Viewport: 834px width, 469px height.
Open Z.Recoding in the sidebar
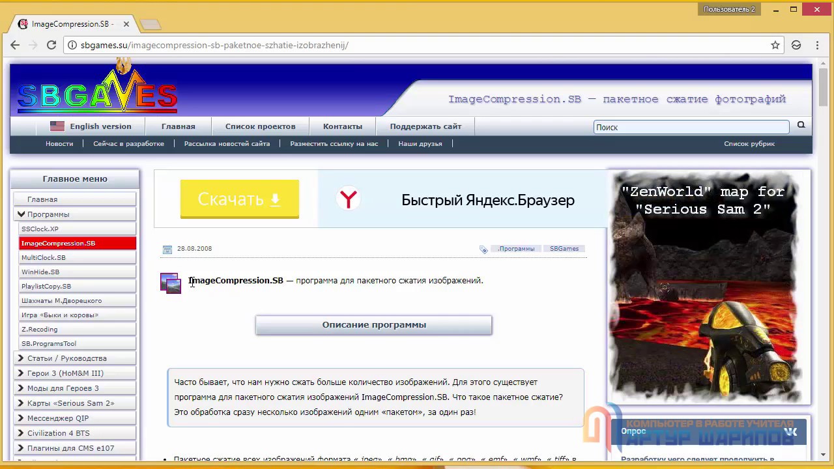pyautogui.click(x=78, y=329)
